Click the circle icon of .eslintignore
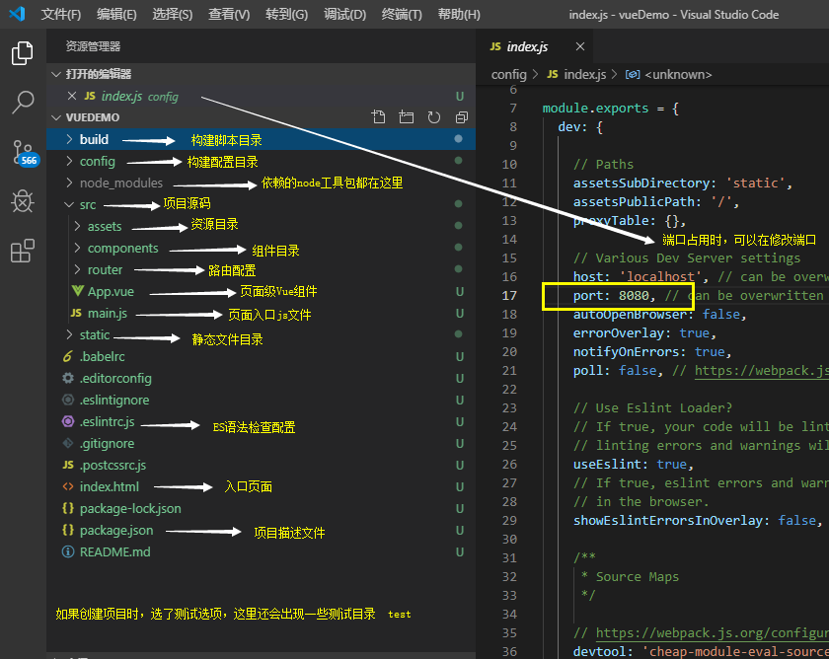The height and width of the screenshot is (659, 829). 68,400
